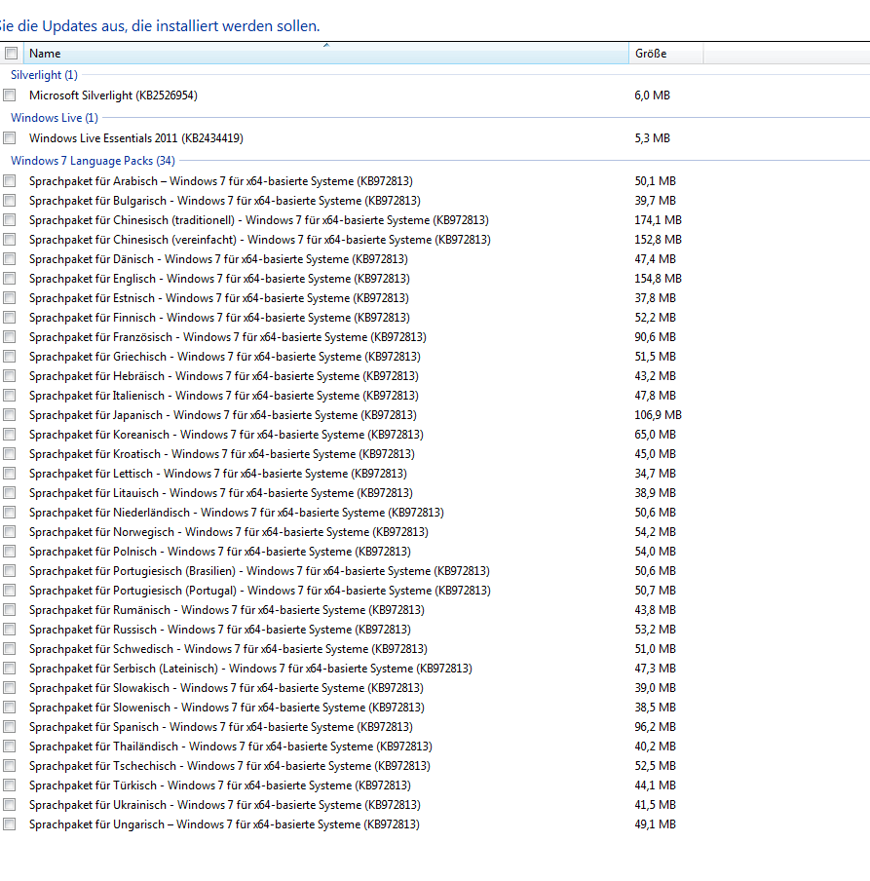Check the Englisch language pack checkbox

point(9,279)
